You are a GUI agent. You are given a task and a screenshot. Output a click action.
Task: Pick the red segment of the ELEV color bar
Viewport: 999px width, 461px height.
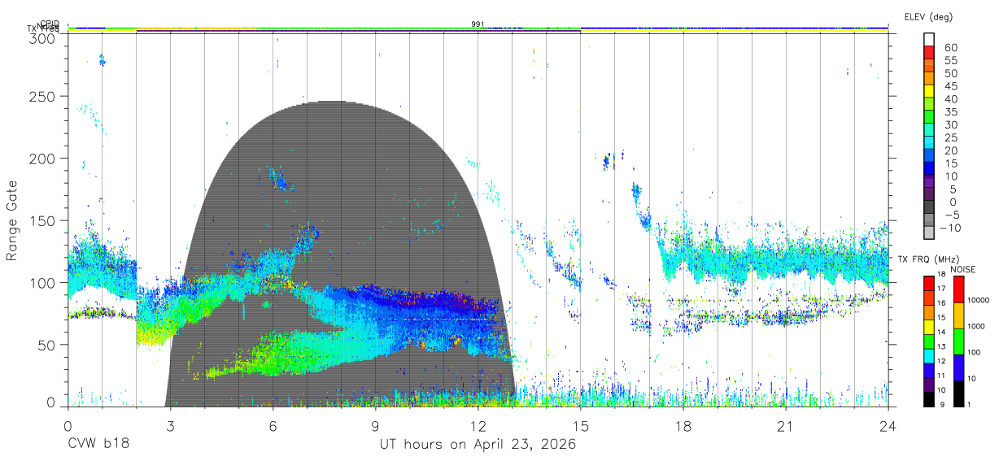[928, 53]
